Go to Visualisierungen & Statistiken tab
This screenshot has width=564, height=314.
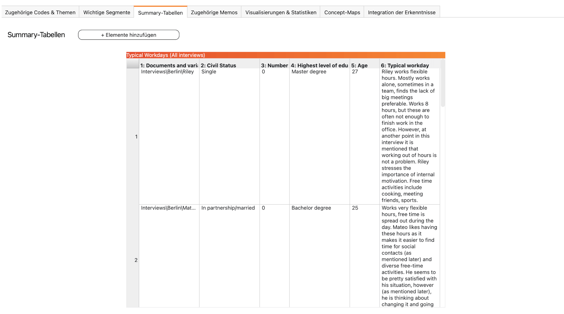281,12
